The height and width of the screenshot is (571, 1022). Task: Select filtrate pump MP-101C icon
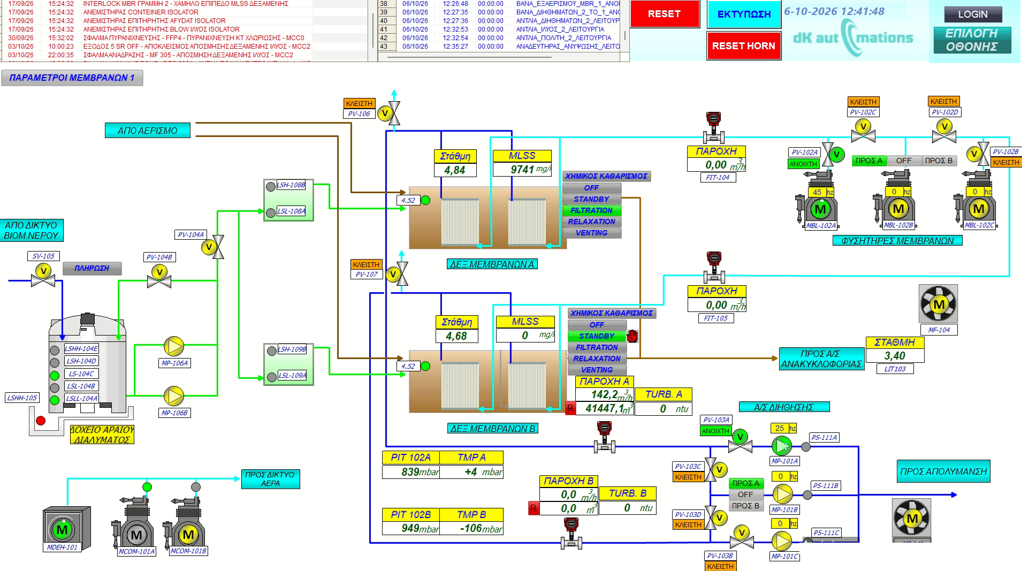(782, 541)
